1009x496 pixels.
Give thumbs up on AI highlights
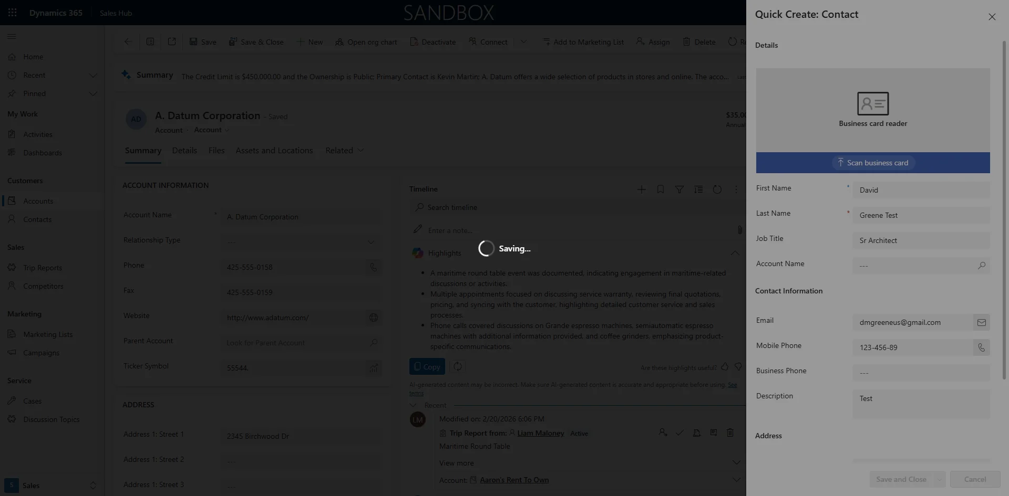click(x=725, y=367)
